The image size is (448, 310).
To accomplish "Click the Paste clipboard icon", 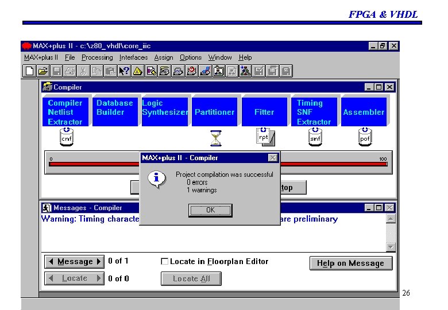I will pyautogui.click(x=110, y=71).
